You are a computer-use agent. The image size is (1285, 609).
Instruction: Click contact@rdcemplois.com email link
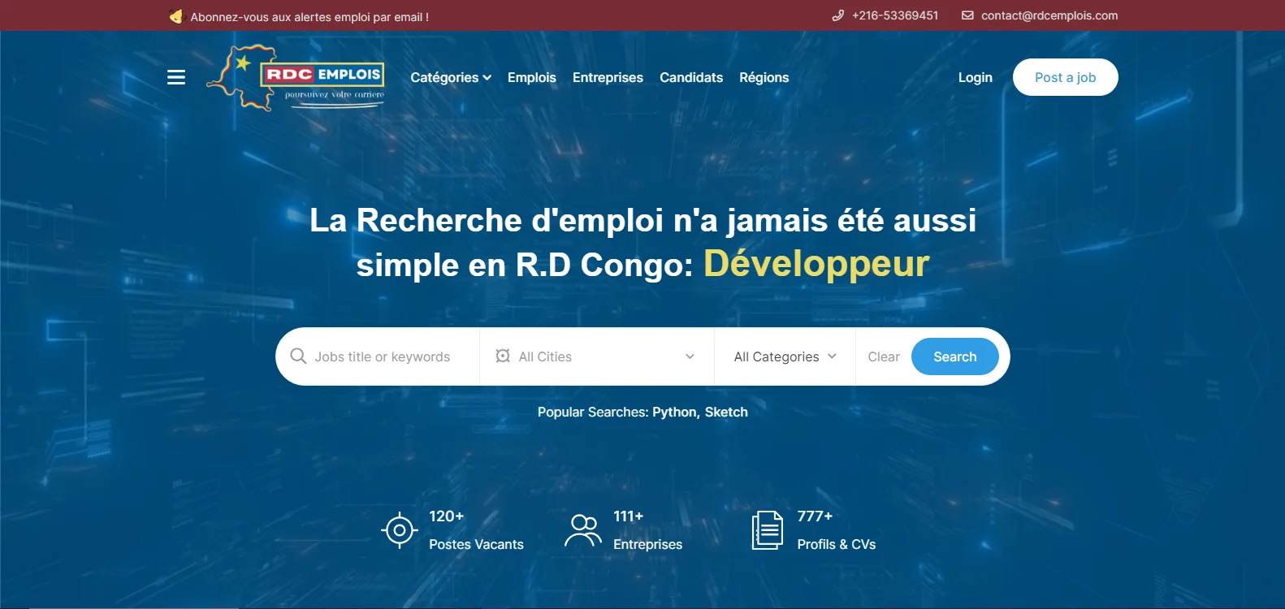[x=1049, y=15]
